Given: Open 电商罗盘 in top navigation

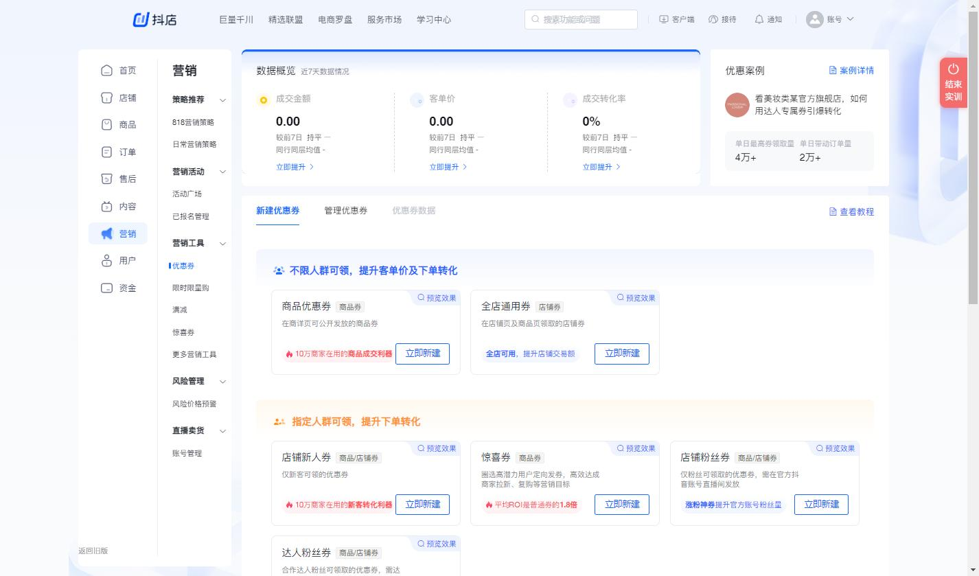Looking at the screenshot, I should tap(335, 19).
